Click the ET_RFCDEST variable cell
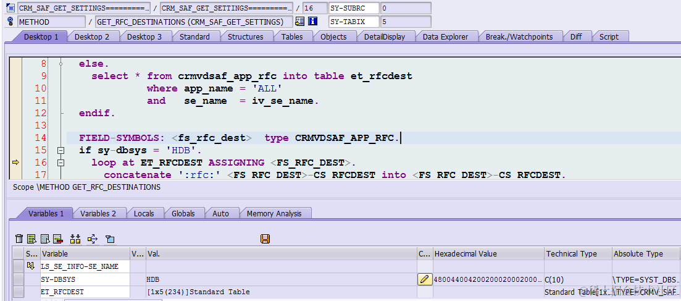This screenshot has height=301, width=681. tap(85, 292)
